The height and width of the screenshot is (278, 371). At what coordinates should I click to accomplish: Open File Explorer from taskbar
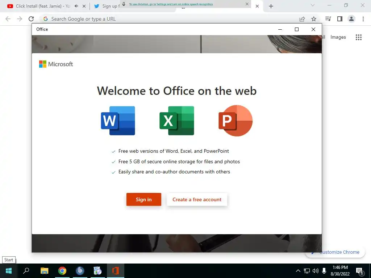click(44, 271)
